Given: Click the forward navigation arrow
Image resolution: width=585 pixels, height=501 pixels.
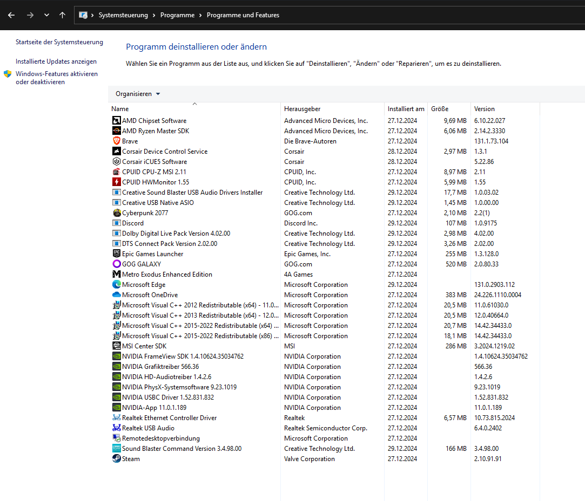Looking at the screenshot, I should point(30,15).
